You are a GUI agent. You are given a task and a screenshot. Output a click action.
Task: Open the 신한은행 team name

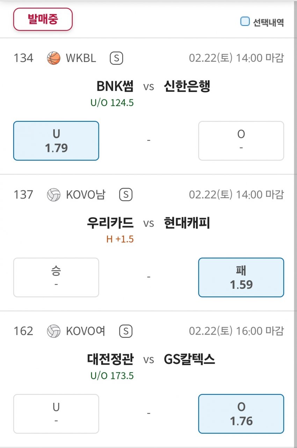[187, 86]
